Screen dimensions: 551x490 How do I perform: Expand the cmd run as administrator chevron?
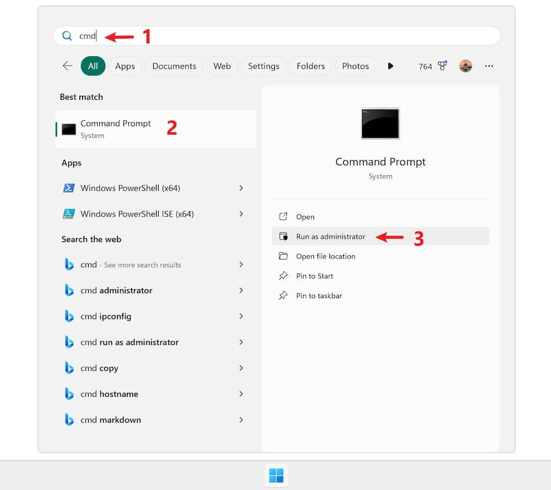pos(241,342)
